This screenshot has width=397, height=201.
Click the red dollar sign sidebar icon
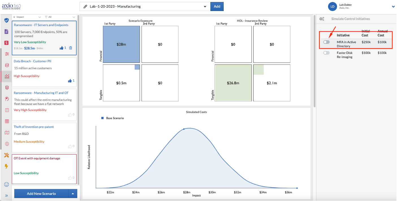(x=6, y=43)
